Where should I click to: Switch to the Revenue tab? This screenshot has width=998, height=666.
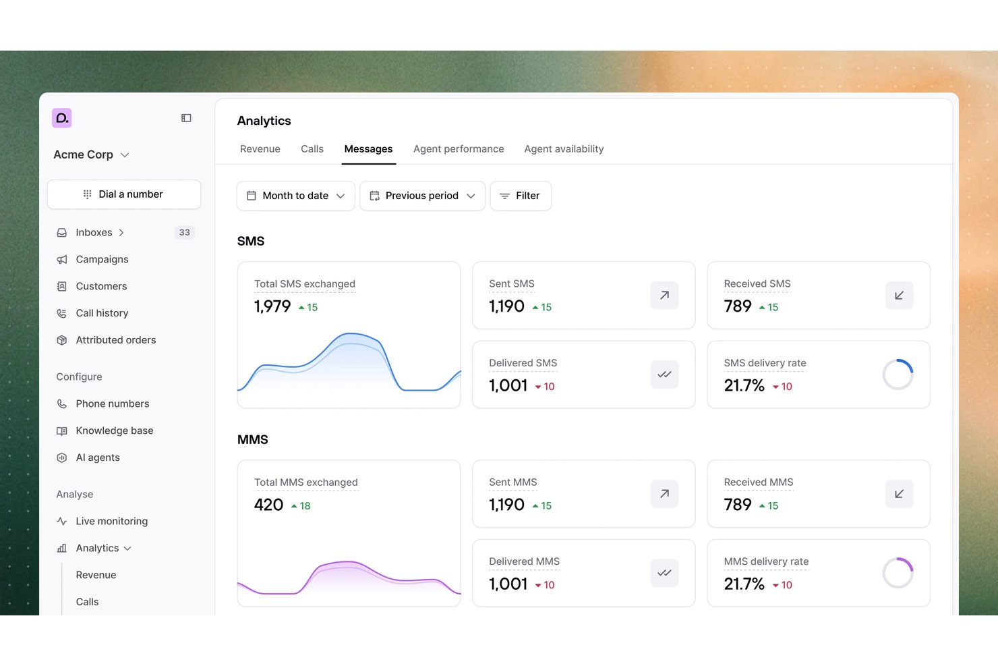tap(260, 149)
